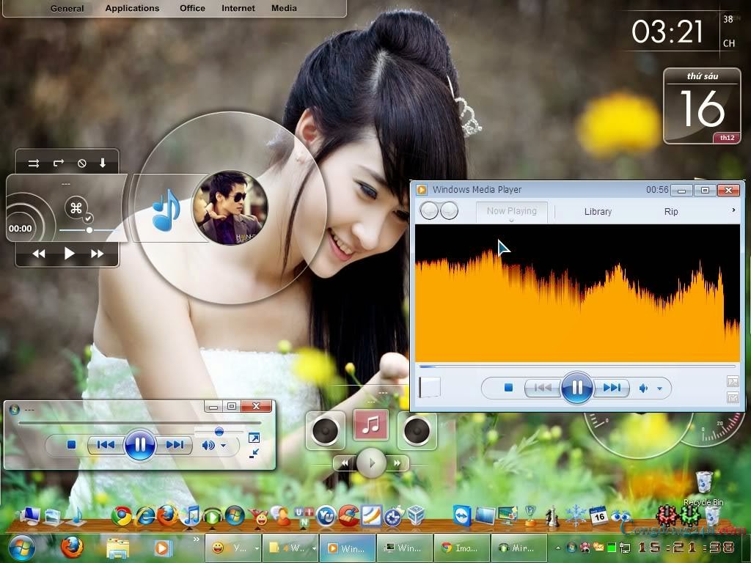Screen dimensions: 751x563
Task: Click the mini player's shrink arrow icon
Action: [254, 453]
